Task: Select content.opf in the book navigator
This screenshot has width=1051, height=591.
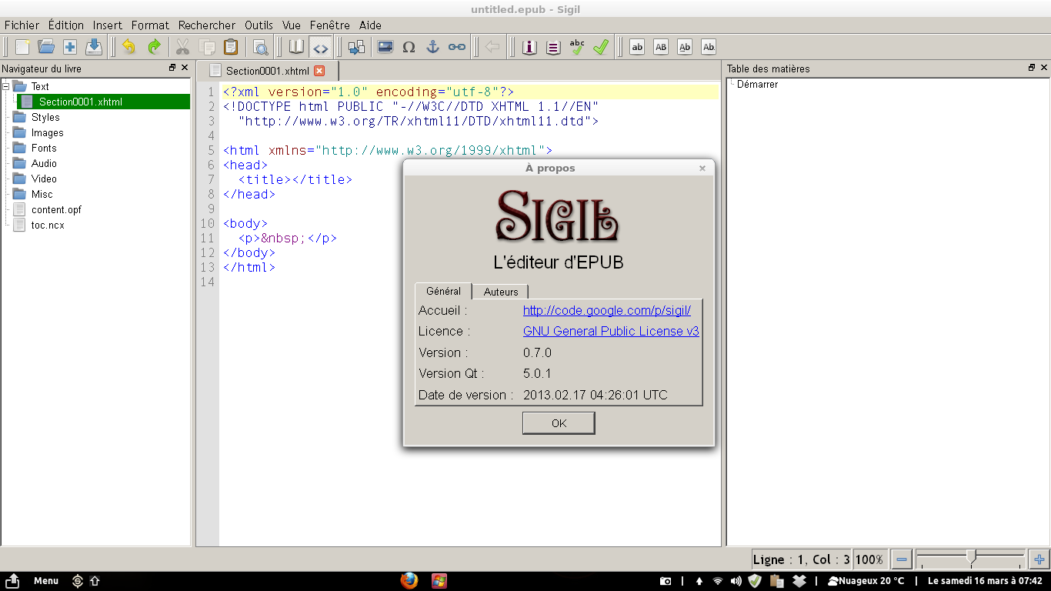Action: pyautogui.click(x=56, y=209)
